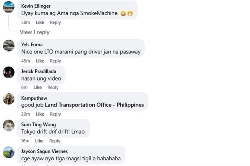Like Kamputhaw's good job comment

[x=40, y=114]
